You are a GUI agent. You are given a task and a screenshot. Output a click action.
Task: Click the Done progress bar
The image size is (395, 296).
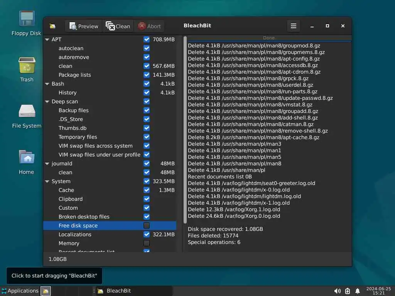269,38
